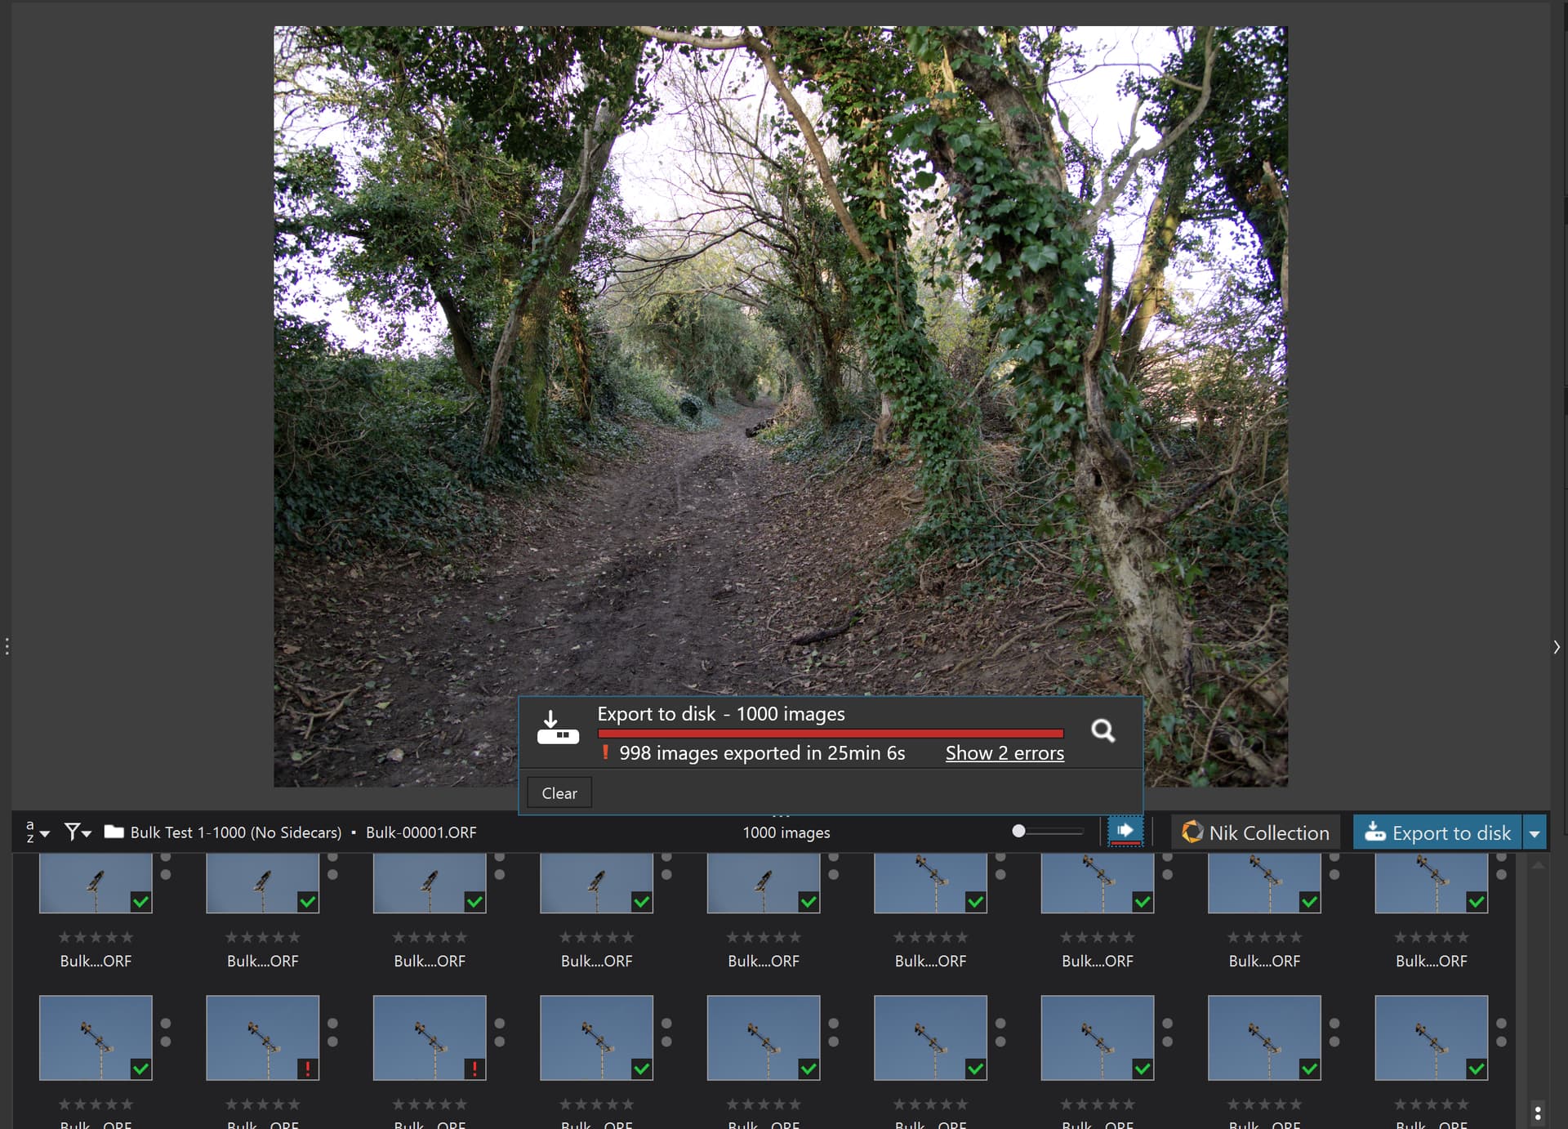Open the image filter funnel dropdown
The width and height of the screenshot is (1568, 1129).
tap(78, 832)
